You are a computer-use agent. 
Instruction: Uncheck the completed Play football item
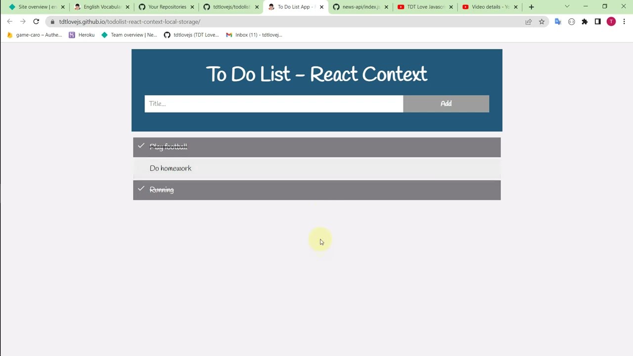316,147
